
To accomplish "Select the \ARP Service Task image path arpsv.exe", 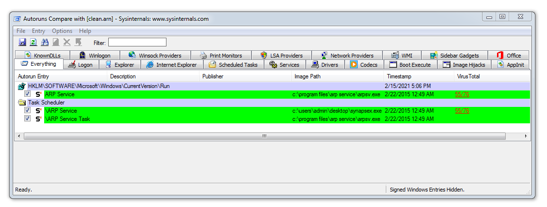I will 336,119.
